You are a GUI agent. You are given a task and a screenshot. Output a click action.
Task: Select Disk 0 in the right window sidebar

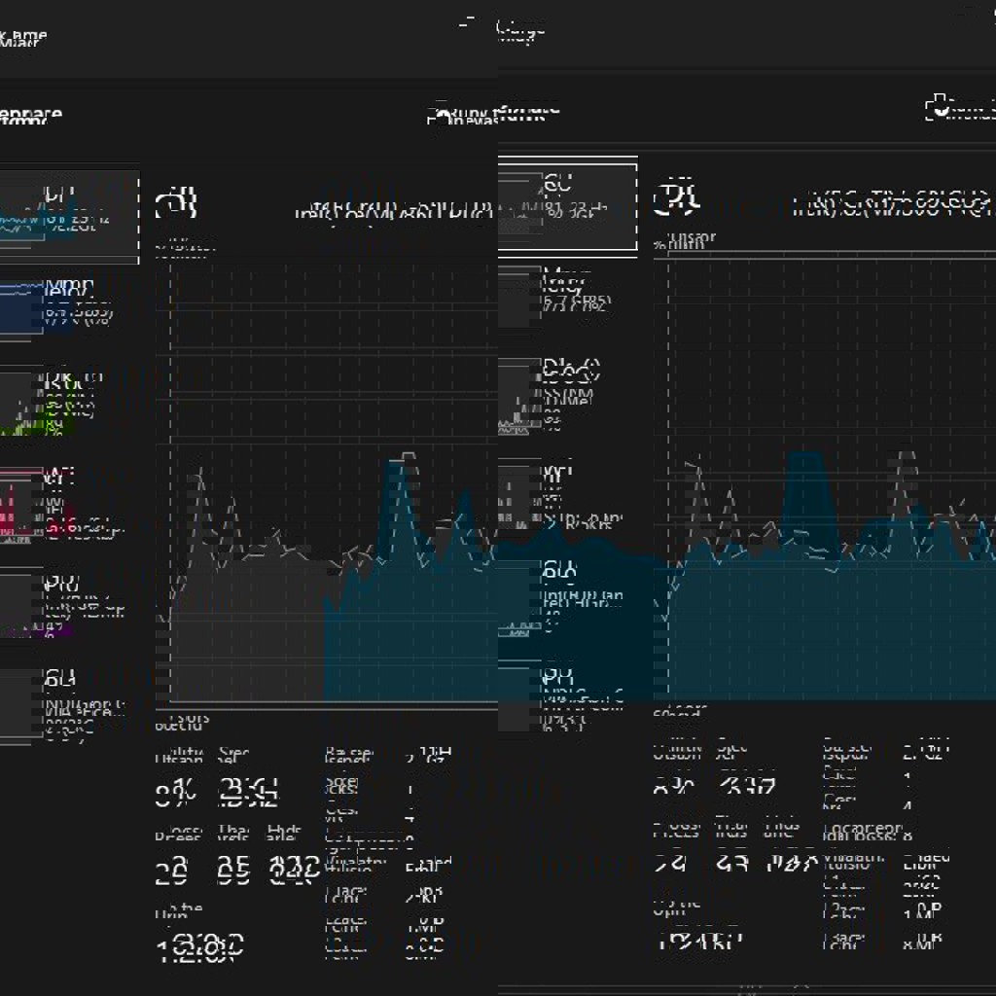567,395
